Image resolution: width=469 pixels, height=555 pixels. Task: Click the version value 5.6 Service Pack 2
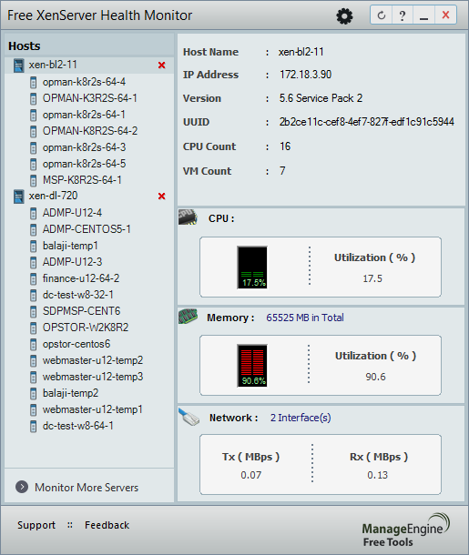click(x=321, y=98)
